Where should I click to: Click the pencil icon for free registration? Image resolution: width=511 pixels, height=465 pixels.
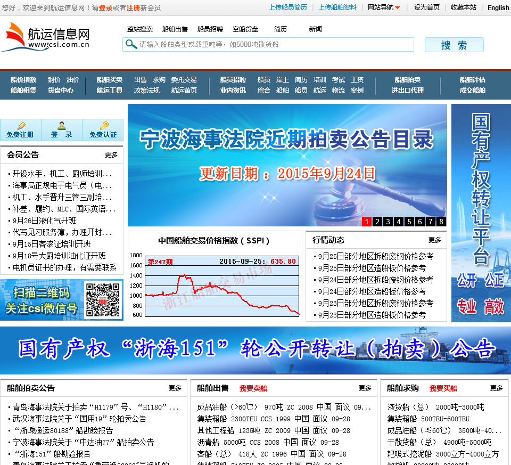click(x=21, y=126)
